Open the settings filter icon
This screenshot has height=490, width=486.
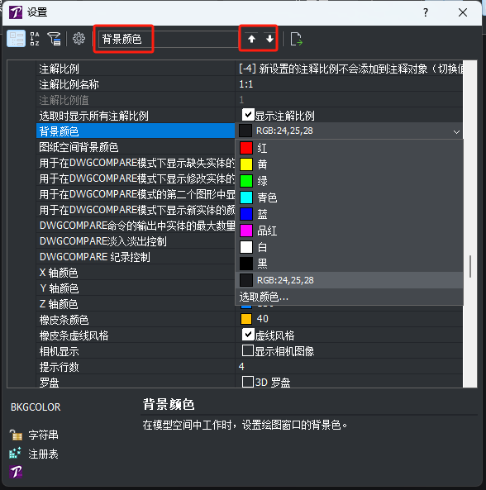[x=54, y=39]
